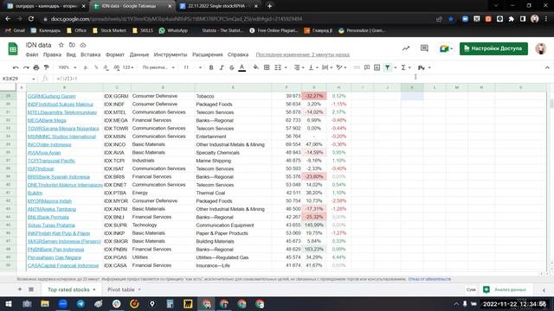The height and width of the screenshot is (311, 554).
Task: Open the horizontal alignment dropdown
Action: pyautogui.click(x=299, y=67)
